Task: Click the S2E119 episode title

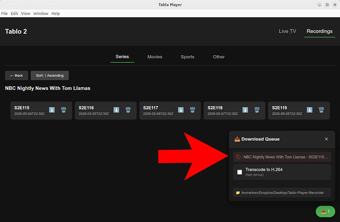Action: point(279,108)
